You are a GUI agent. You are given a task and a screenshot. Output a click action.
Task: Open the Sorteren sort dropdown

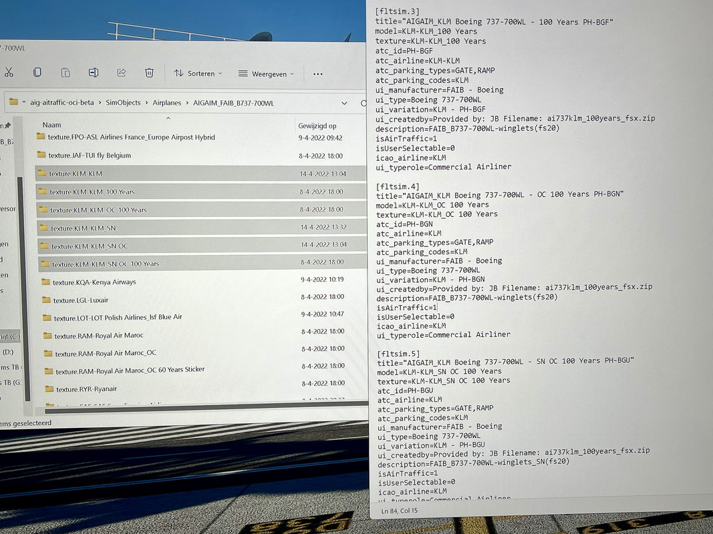point(198,73)
